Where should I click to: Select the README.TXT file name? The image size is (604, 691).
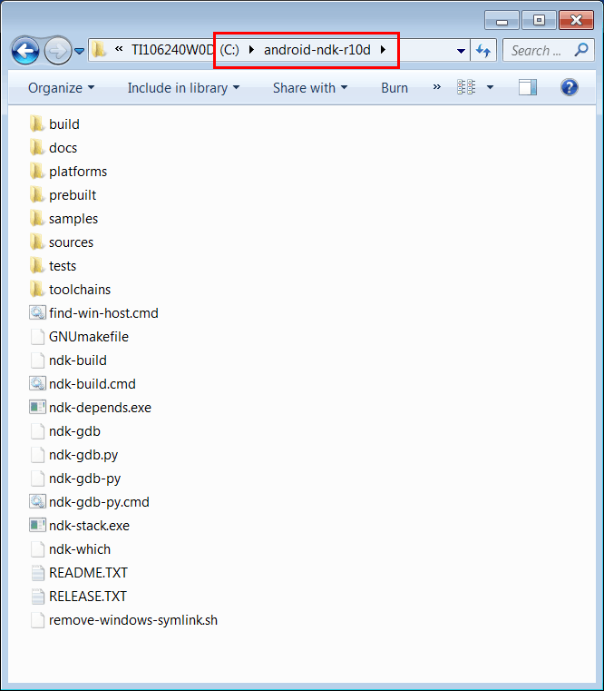[x=88, y=573]
